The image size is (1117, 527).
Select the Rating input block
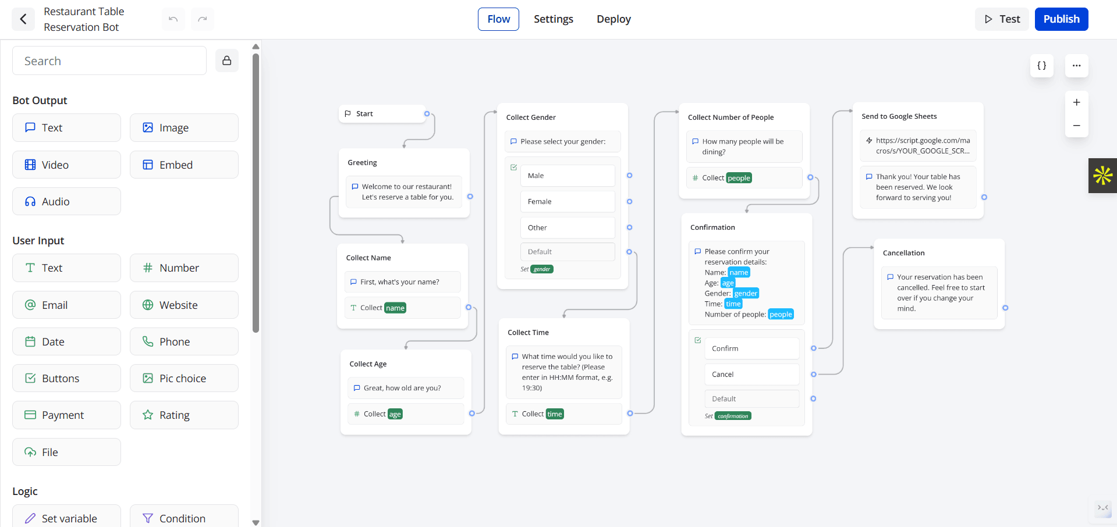coord(184,415)
